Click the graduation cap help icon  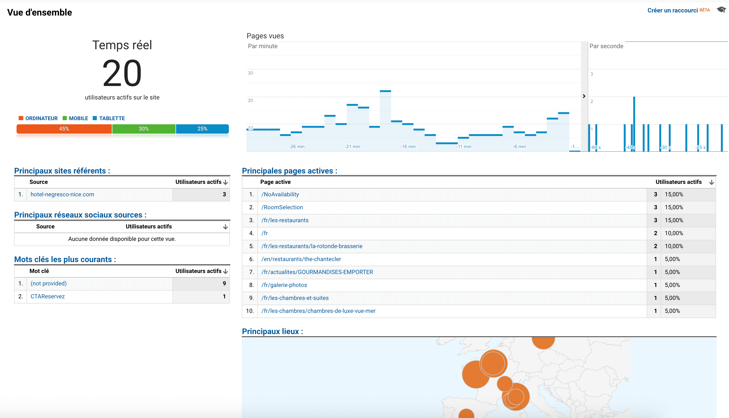click(721, 10)
